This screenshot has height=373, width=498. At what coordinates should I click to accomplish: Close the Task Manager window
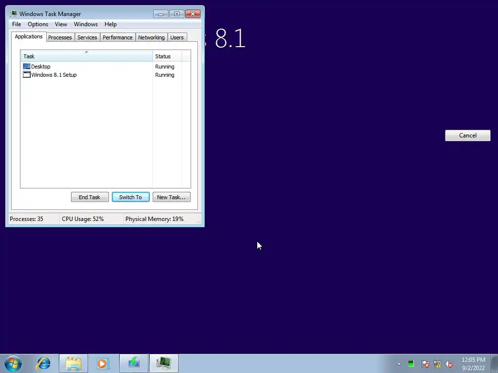coord(193,14)
